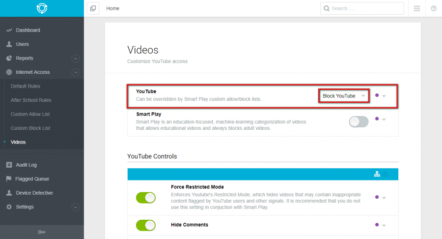Disable the Force Restricted Mode switch
This screenshot has width=442, height=239.
(146, 198)
